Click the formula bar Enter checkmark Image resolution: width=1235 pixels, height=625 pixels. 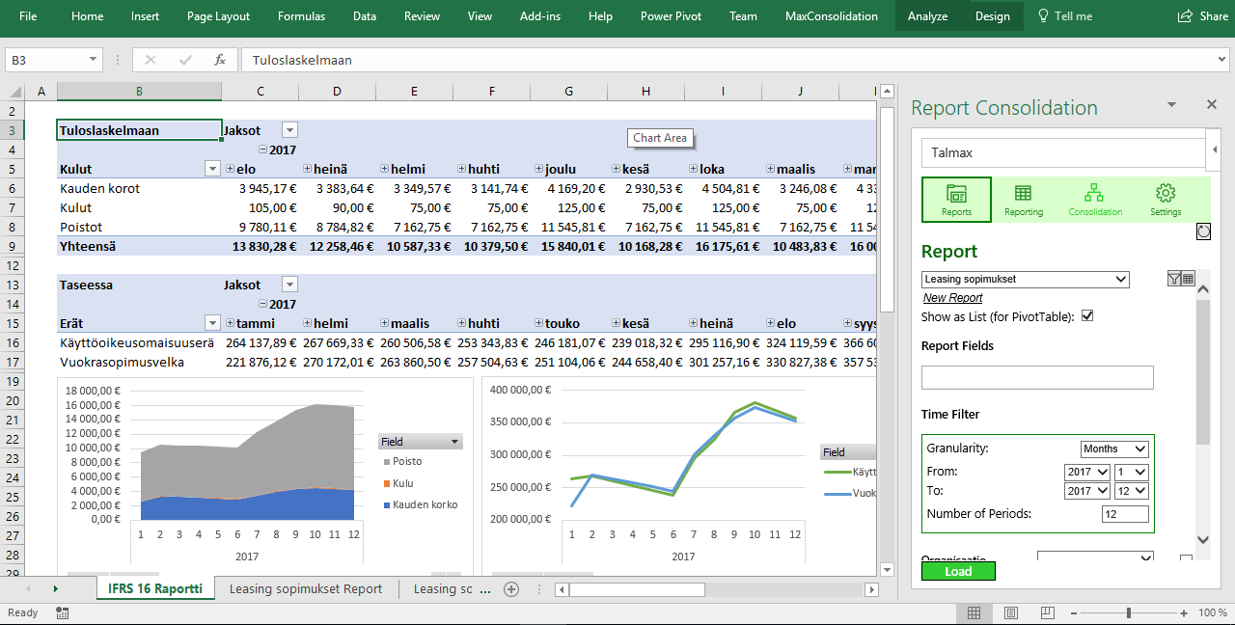pos(185,60)
